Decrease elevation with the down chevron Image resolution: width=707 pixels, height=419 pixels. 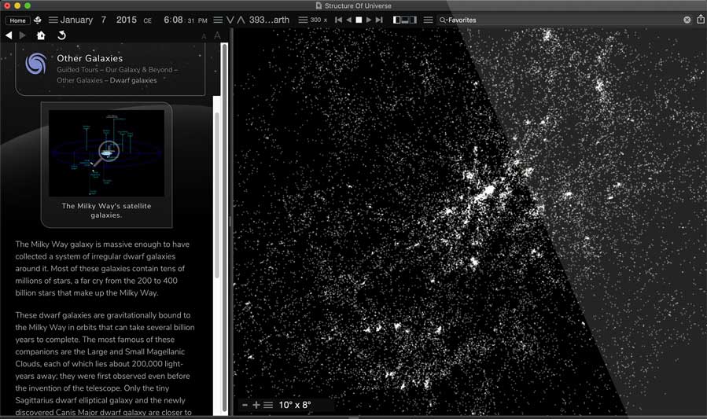[230, 20]
